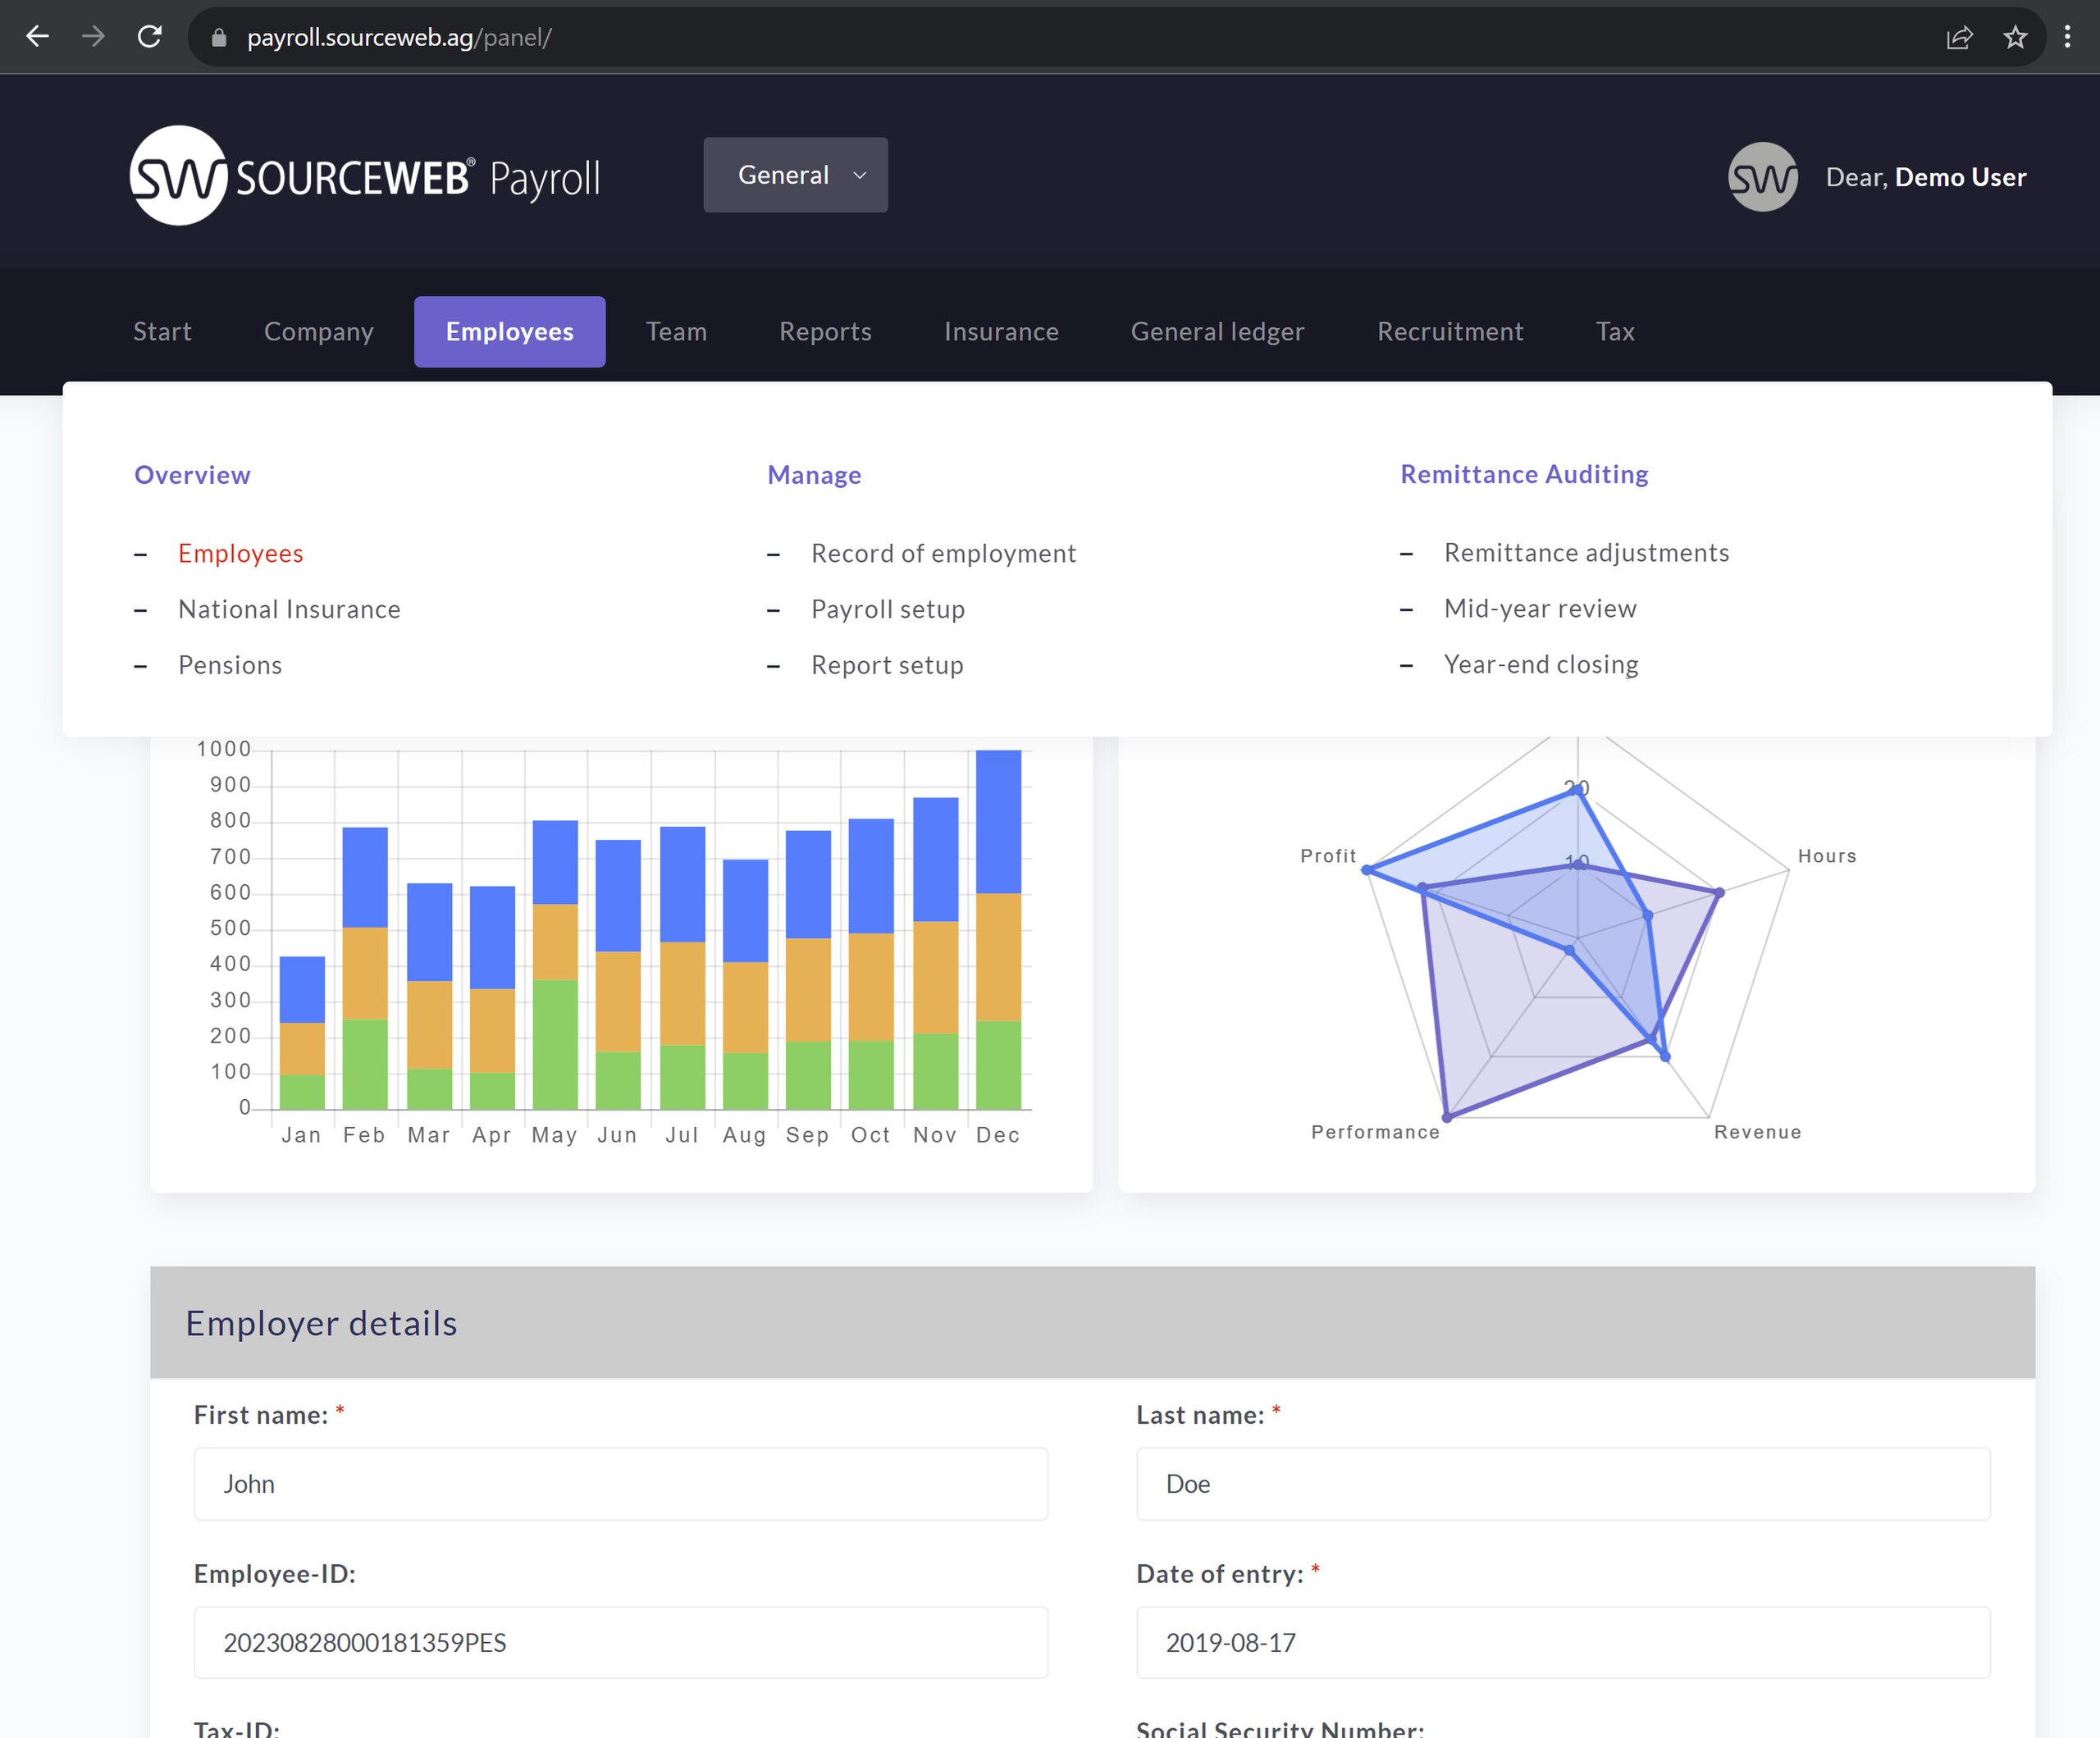Open the Payroll setup link
Screen dimensions: 2100x1738
coord(887,609)
